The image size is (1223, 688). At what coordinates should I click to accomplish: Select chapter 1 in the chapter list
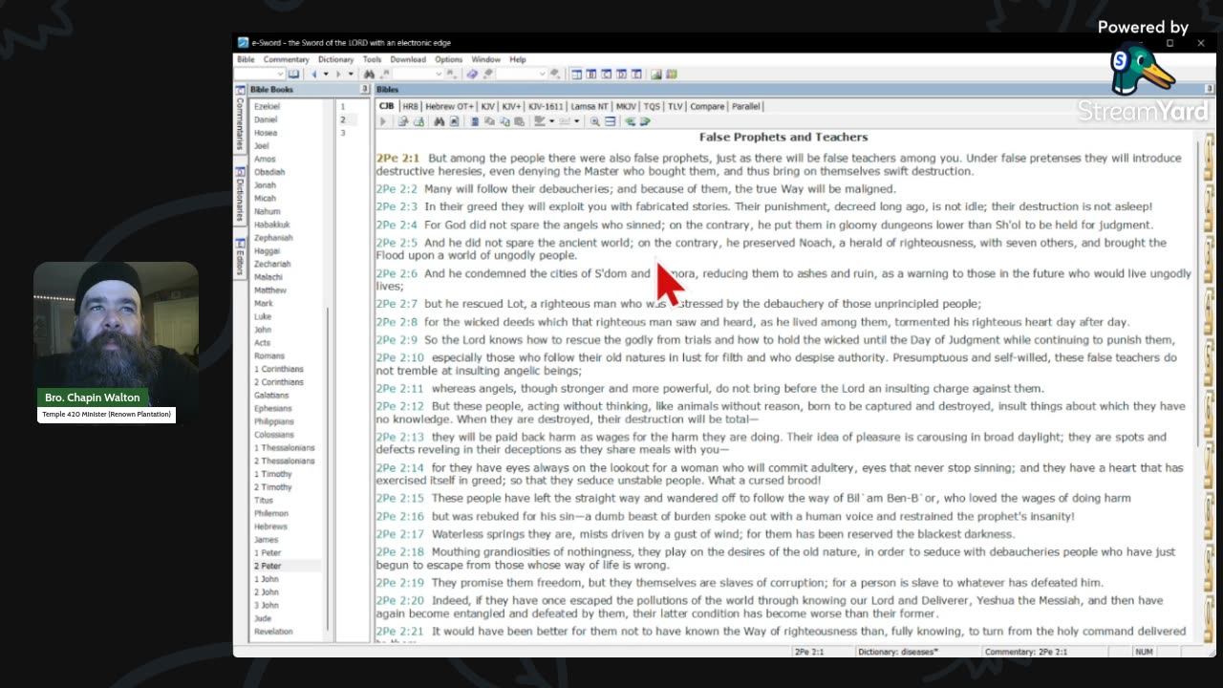[343, 106]
